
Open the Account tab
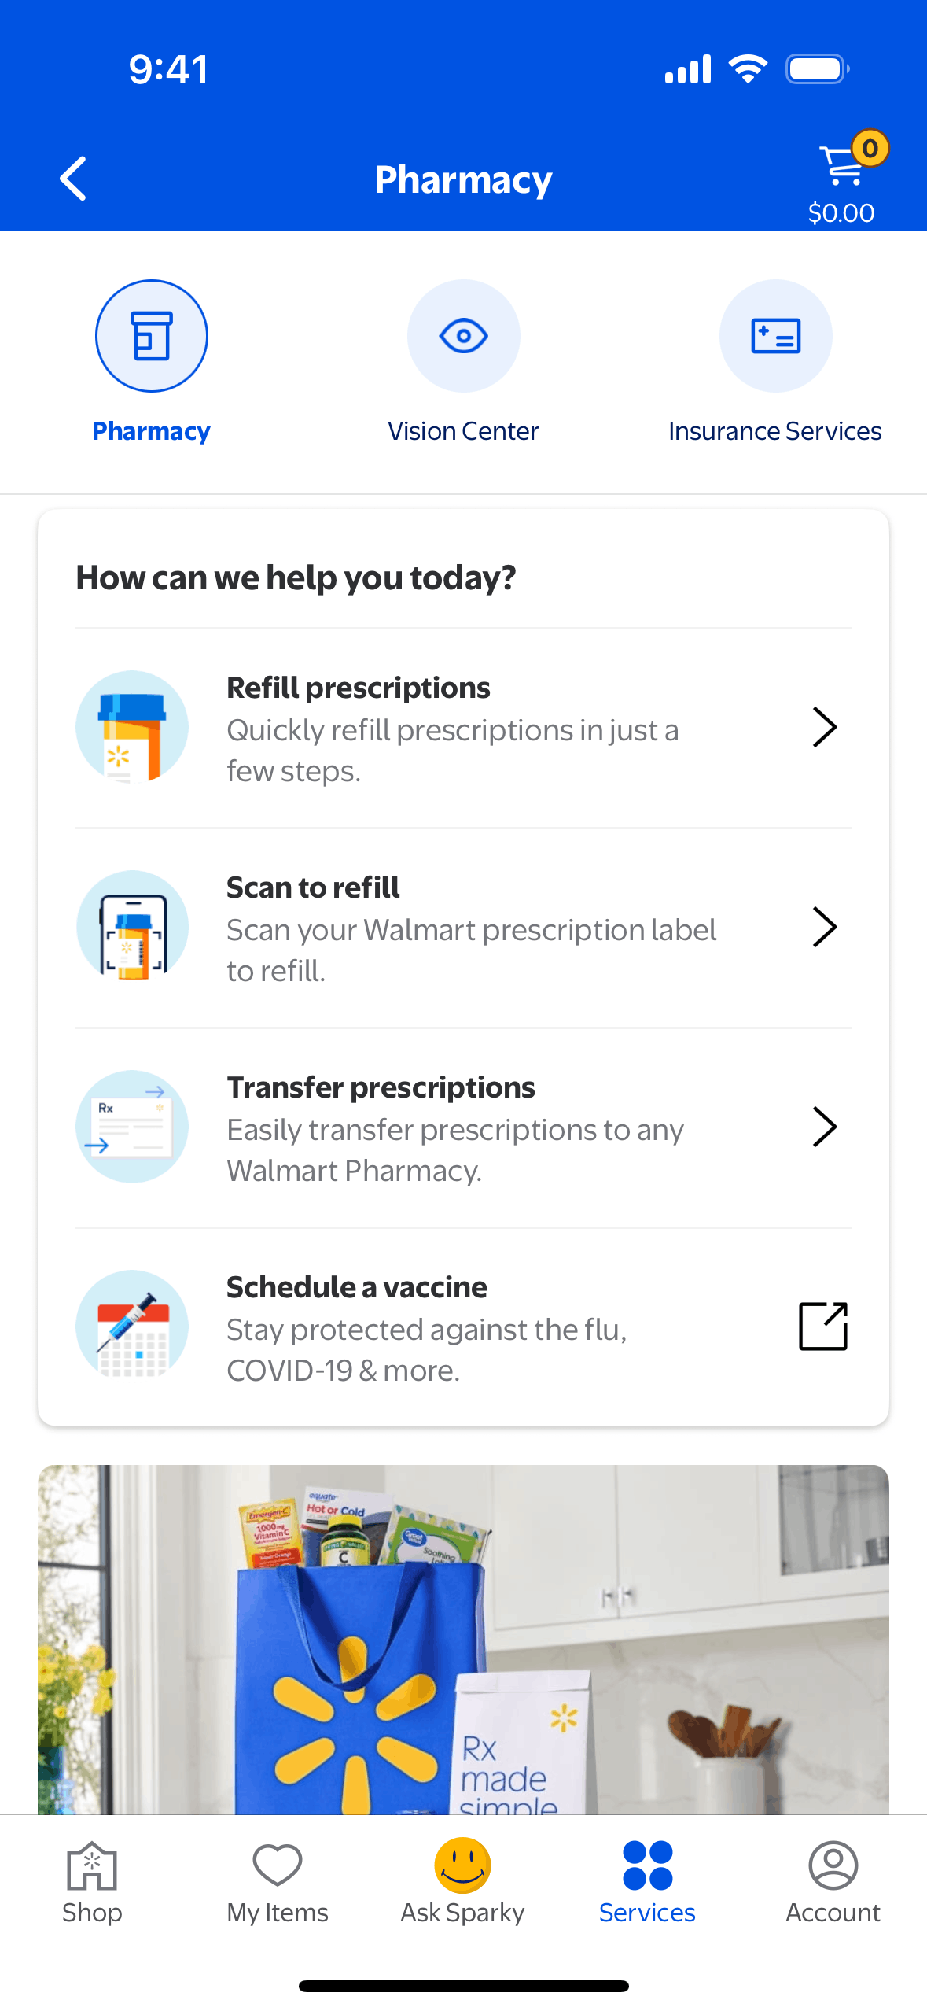833,1880
